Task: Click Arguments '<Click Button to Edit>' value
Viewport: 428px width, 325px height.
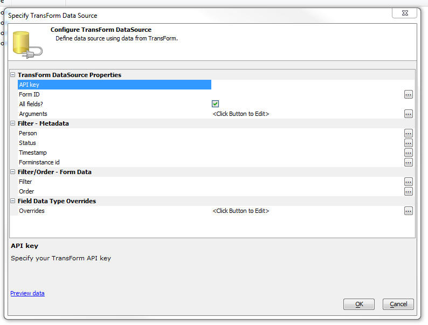Action: (x=241, y=114)
